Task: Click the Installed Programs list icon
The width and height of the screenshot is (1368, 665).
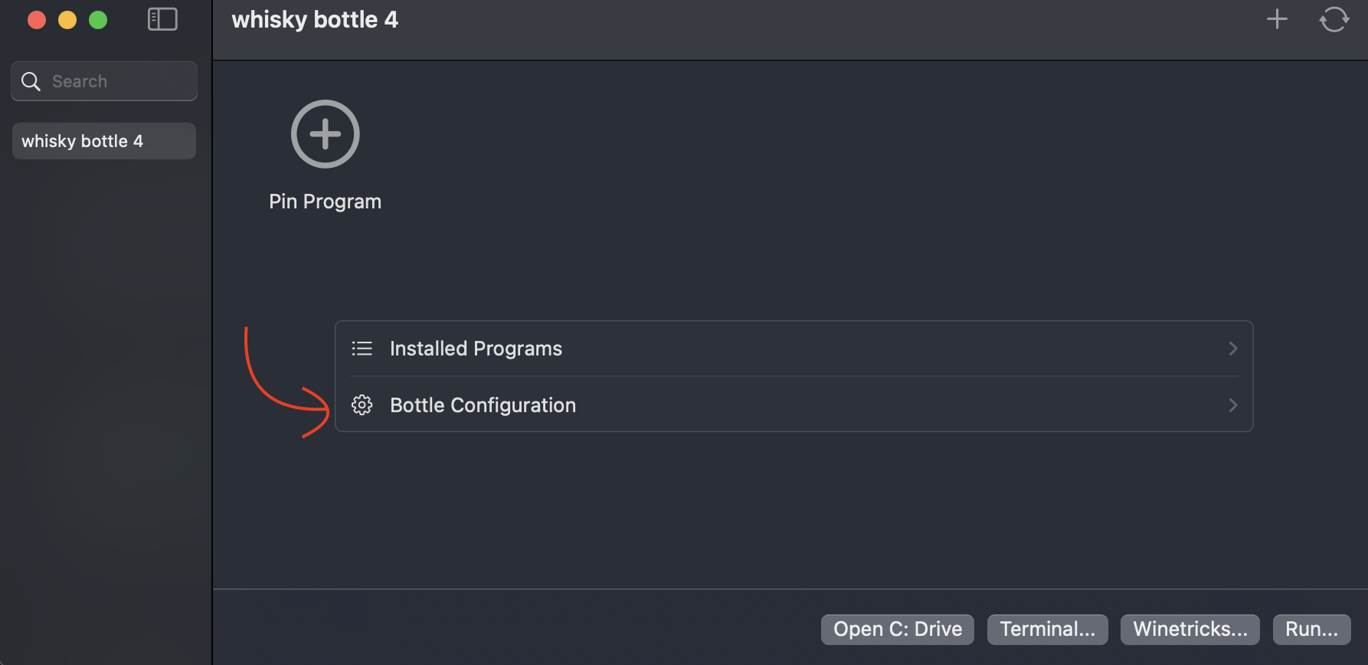Action: click(x=362, y=349)
